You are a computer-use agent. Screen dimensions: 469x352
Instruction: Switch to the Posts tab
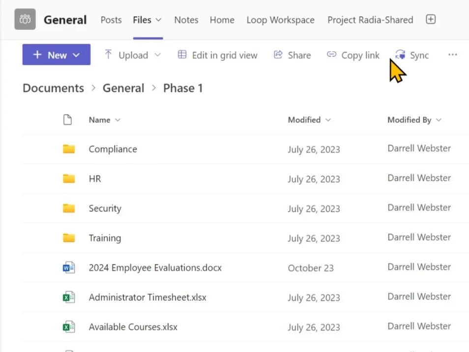(x=111, y=20)
